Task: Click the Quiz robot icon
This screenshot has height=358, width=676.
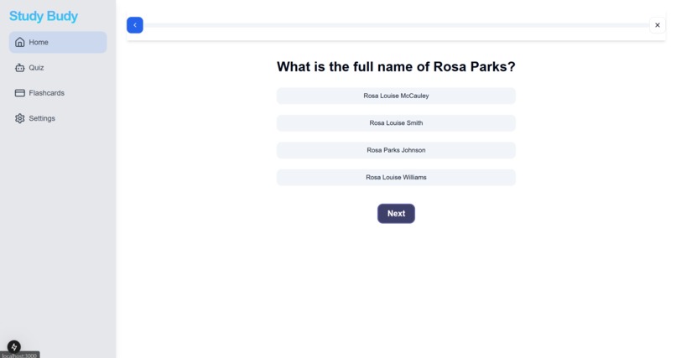Action: 20,68
